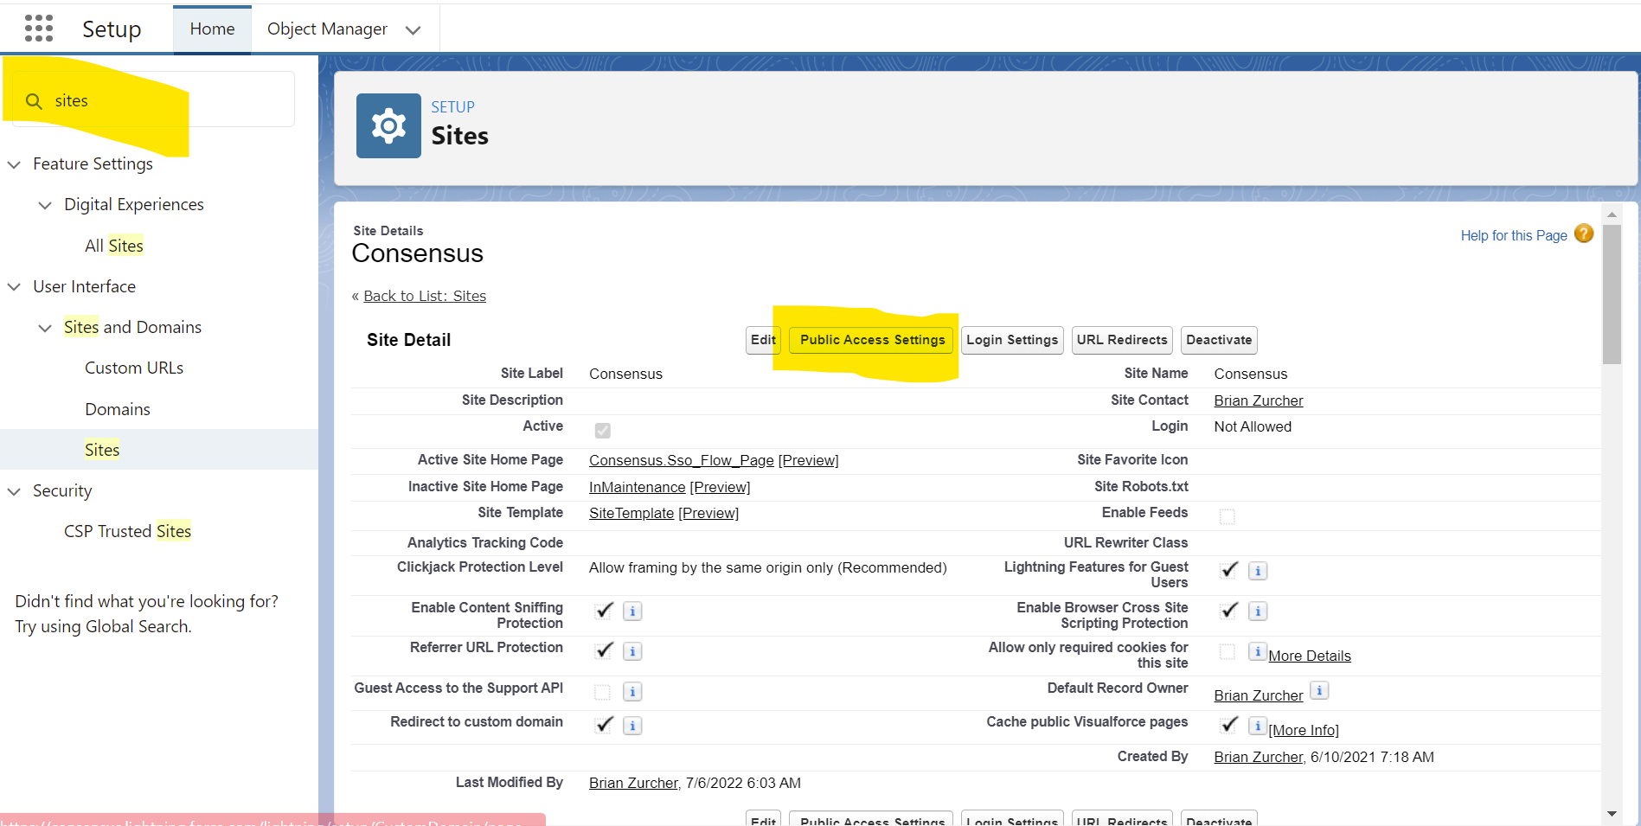This screenshot has height=826, width=1641.
Task: Open the Site Contact Brian Zurcher link
Action: (x=1258, y=400)
